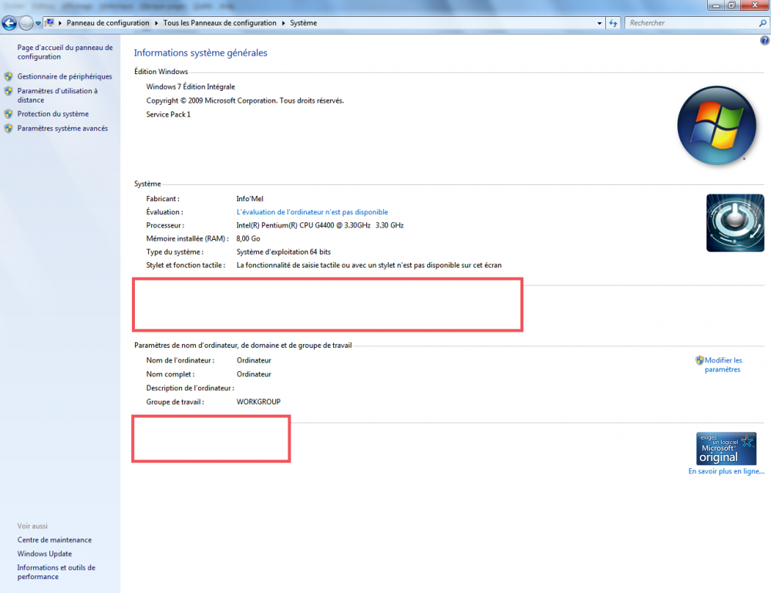Go to Tous les Panneaux de configuration breadcrumb
771x593 pixels.
point(219,23)
